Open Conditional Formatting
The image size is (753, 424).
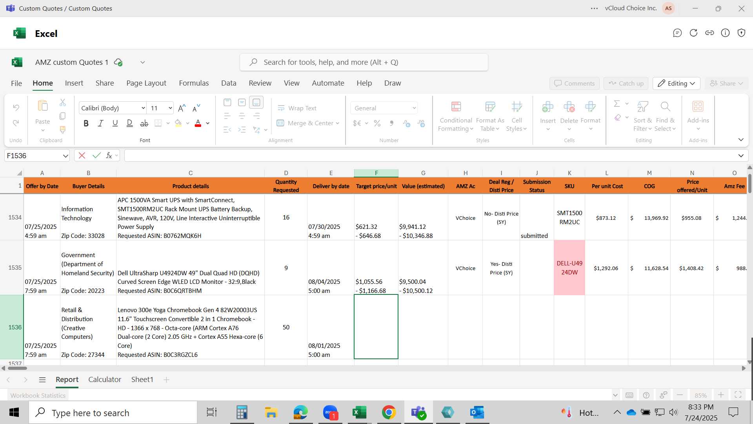point(456,116)
